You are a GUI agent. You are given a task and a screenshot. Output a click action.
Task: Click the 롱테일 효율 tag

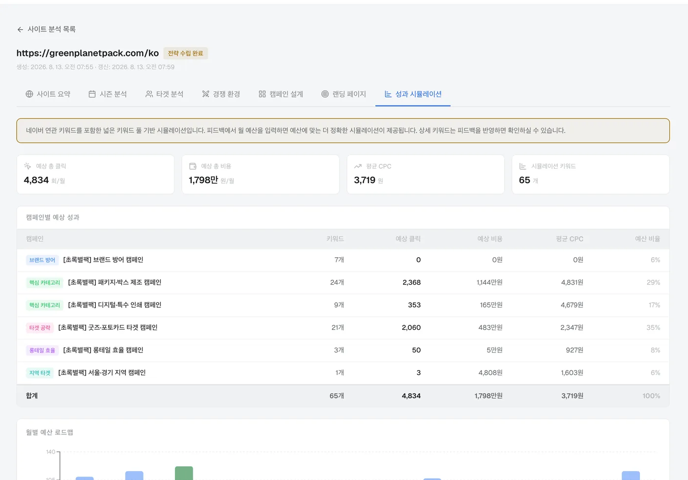click(x=42, y=350)
